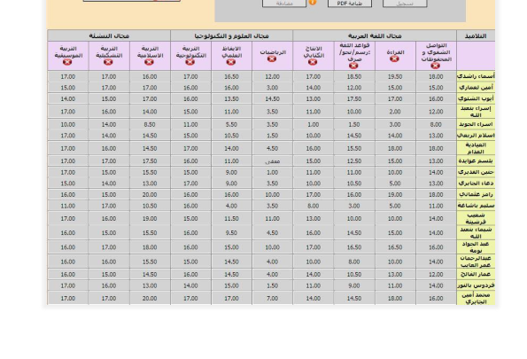Click the 20.00 التربية الاسلامية grade for محمد أمين الجابري
This screenshot has height=359, width=527.
[150, 298]
